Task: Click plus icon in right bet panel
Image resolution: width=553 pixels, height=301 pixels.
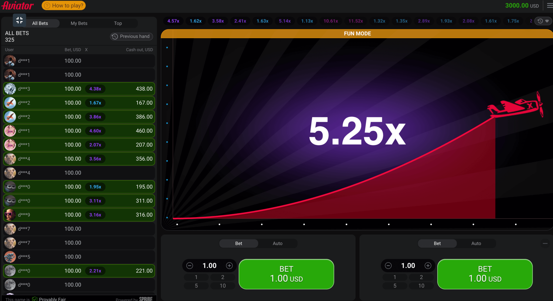Action: click(x=428, y=266)
